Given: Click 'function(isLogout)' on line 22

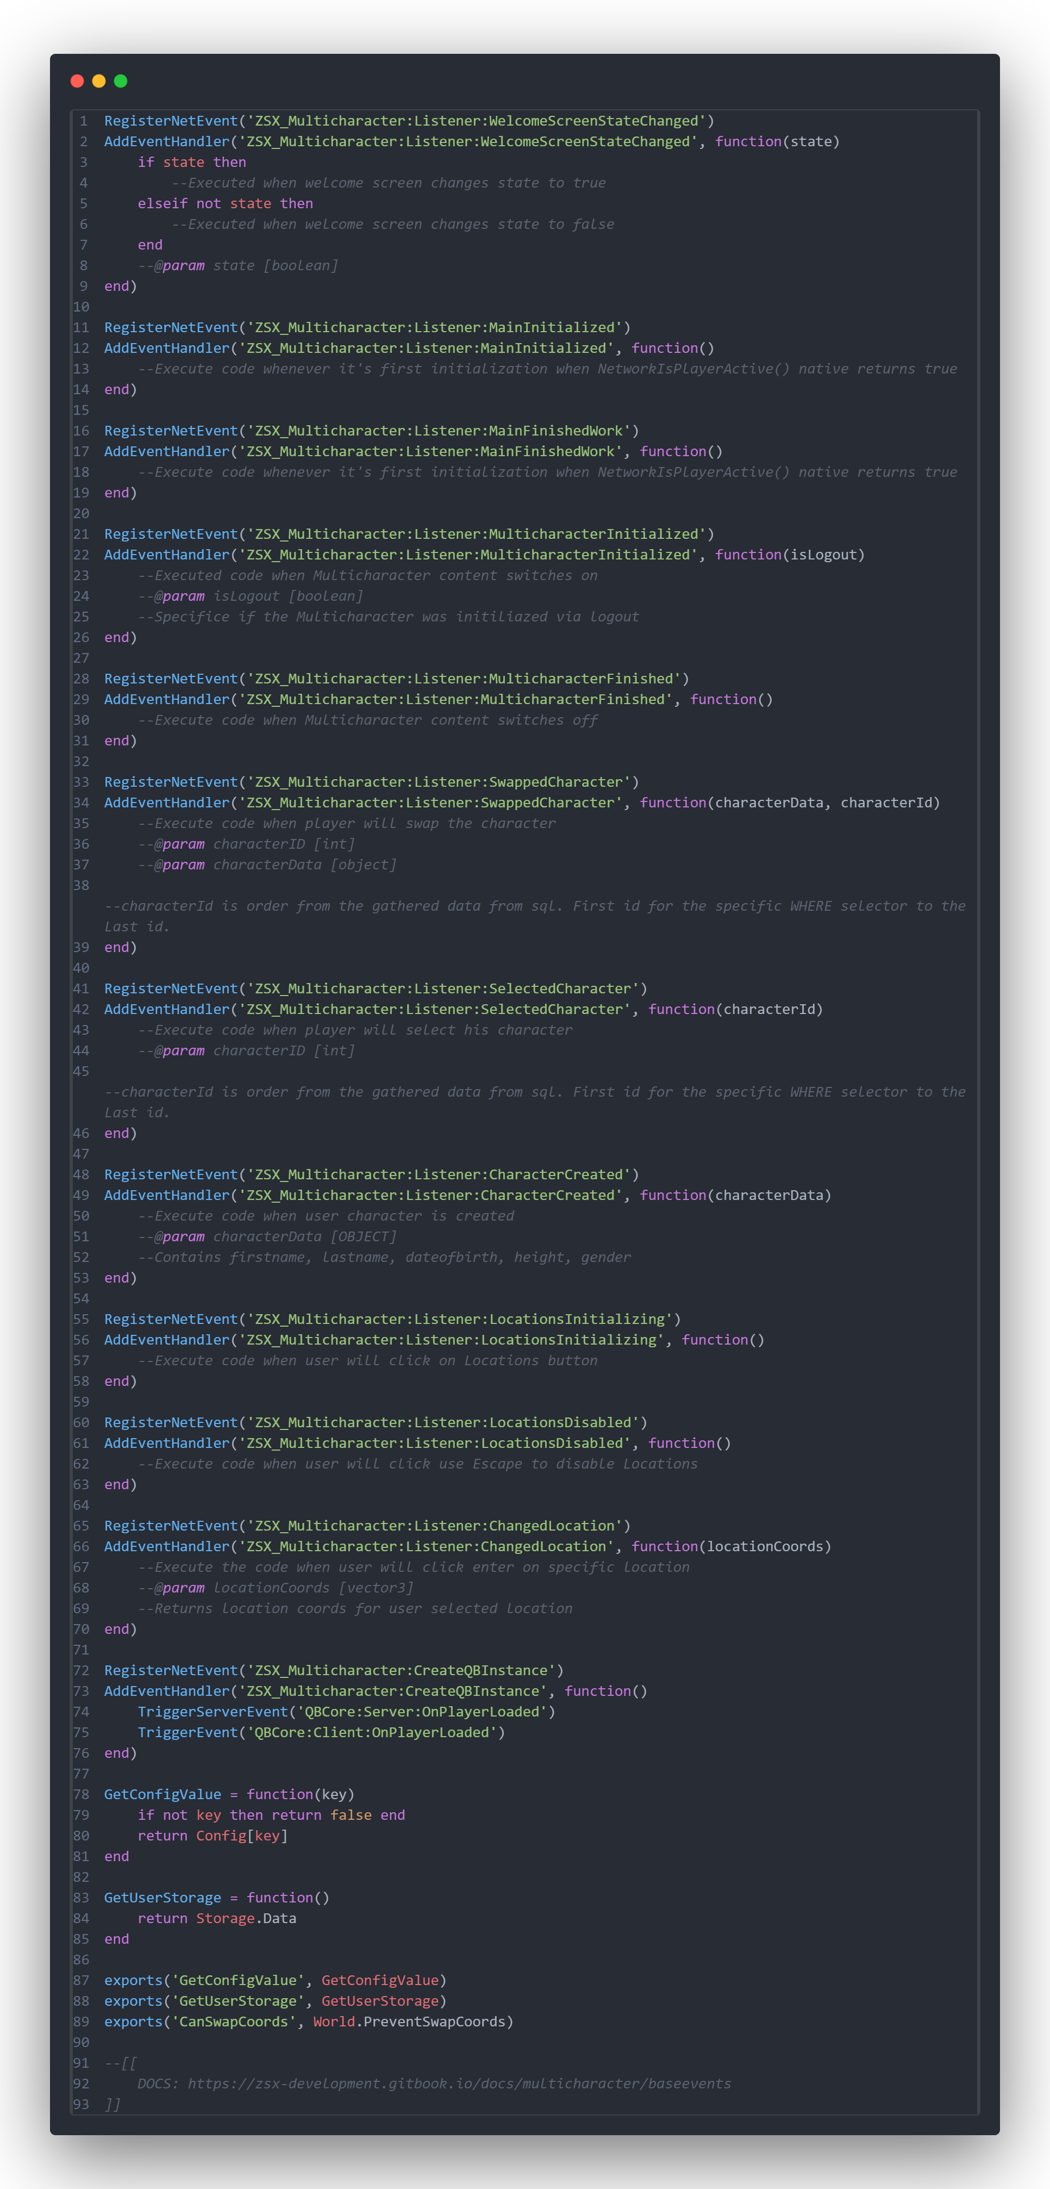Looking at the screenshot, I should [x=789, y=554].
